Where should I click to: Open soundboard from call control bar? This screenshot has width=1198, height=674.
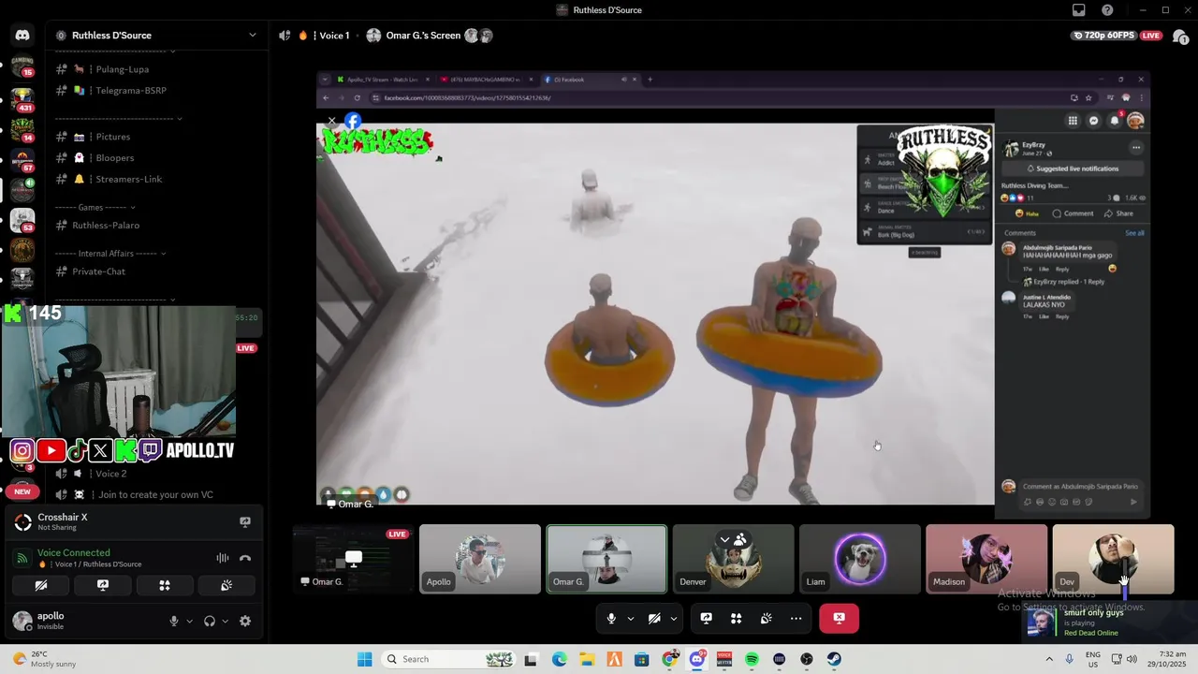click(767, 618)
